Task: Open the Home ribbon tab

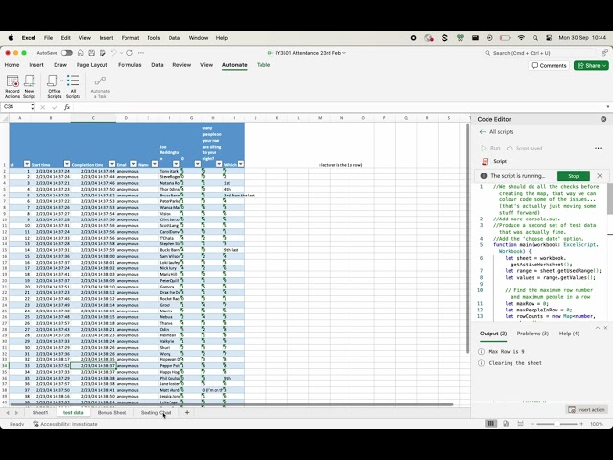Action: click(11, 65)
